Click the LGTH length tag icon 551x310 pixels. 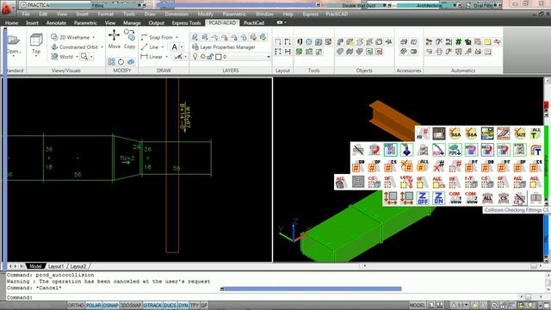click(406, 182)
